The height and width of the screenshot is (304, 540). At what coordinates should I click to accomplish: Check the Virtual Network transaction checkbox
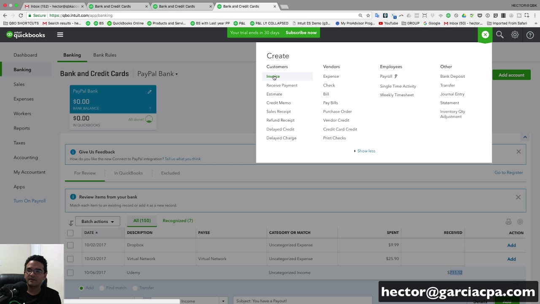(x=70, y=259)
